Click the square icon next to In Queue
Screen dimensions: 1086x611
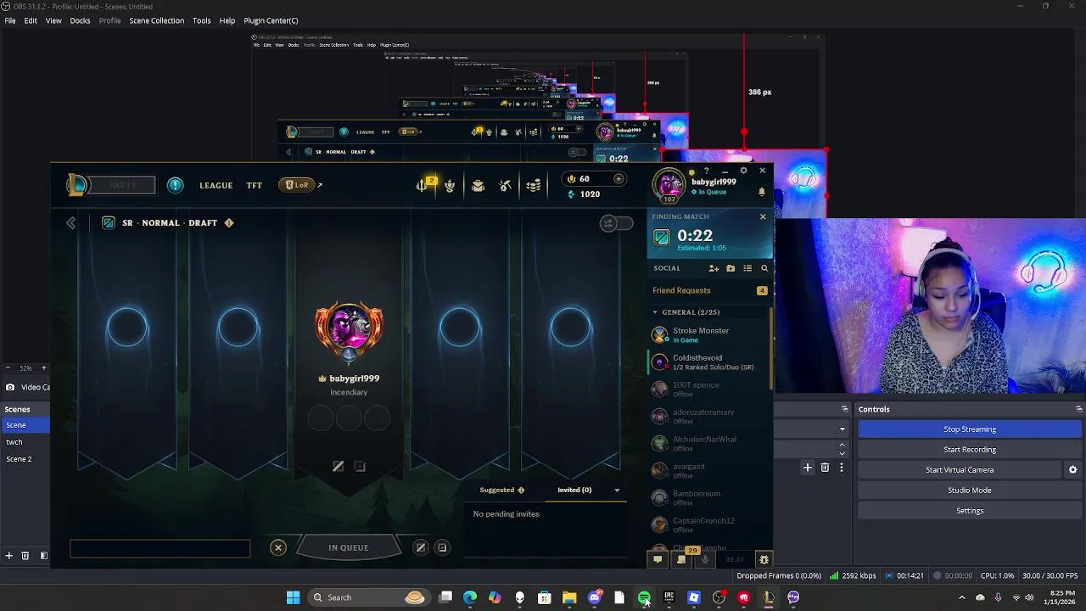(442, 547)
